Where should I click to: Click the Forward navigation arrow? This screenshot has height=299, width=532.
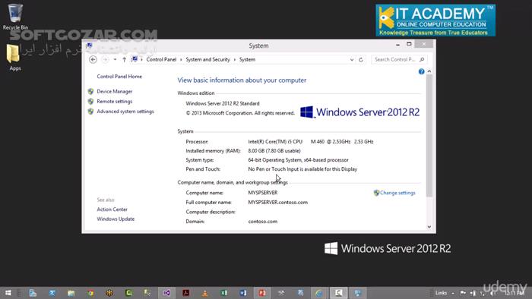click(105, 60)
